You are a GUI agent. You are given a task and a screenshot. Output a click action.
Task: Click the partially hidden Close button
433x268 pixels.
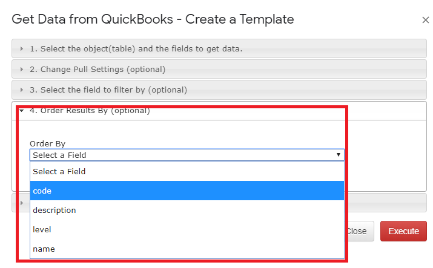point(360,231)
